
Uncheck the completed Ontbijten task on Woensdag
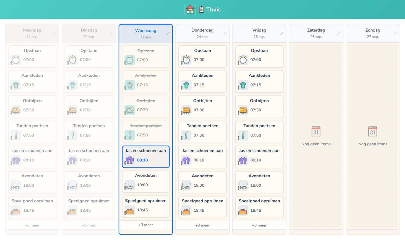click(130, 110)
